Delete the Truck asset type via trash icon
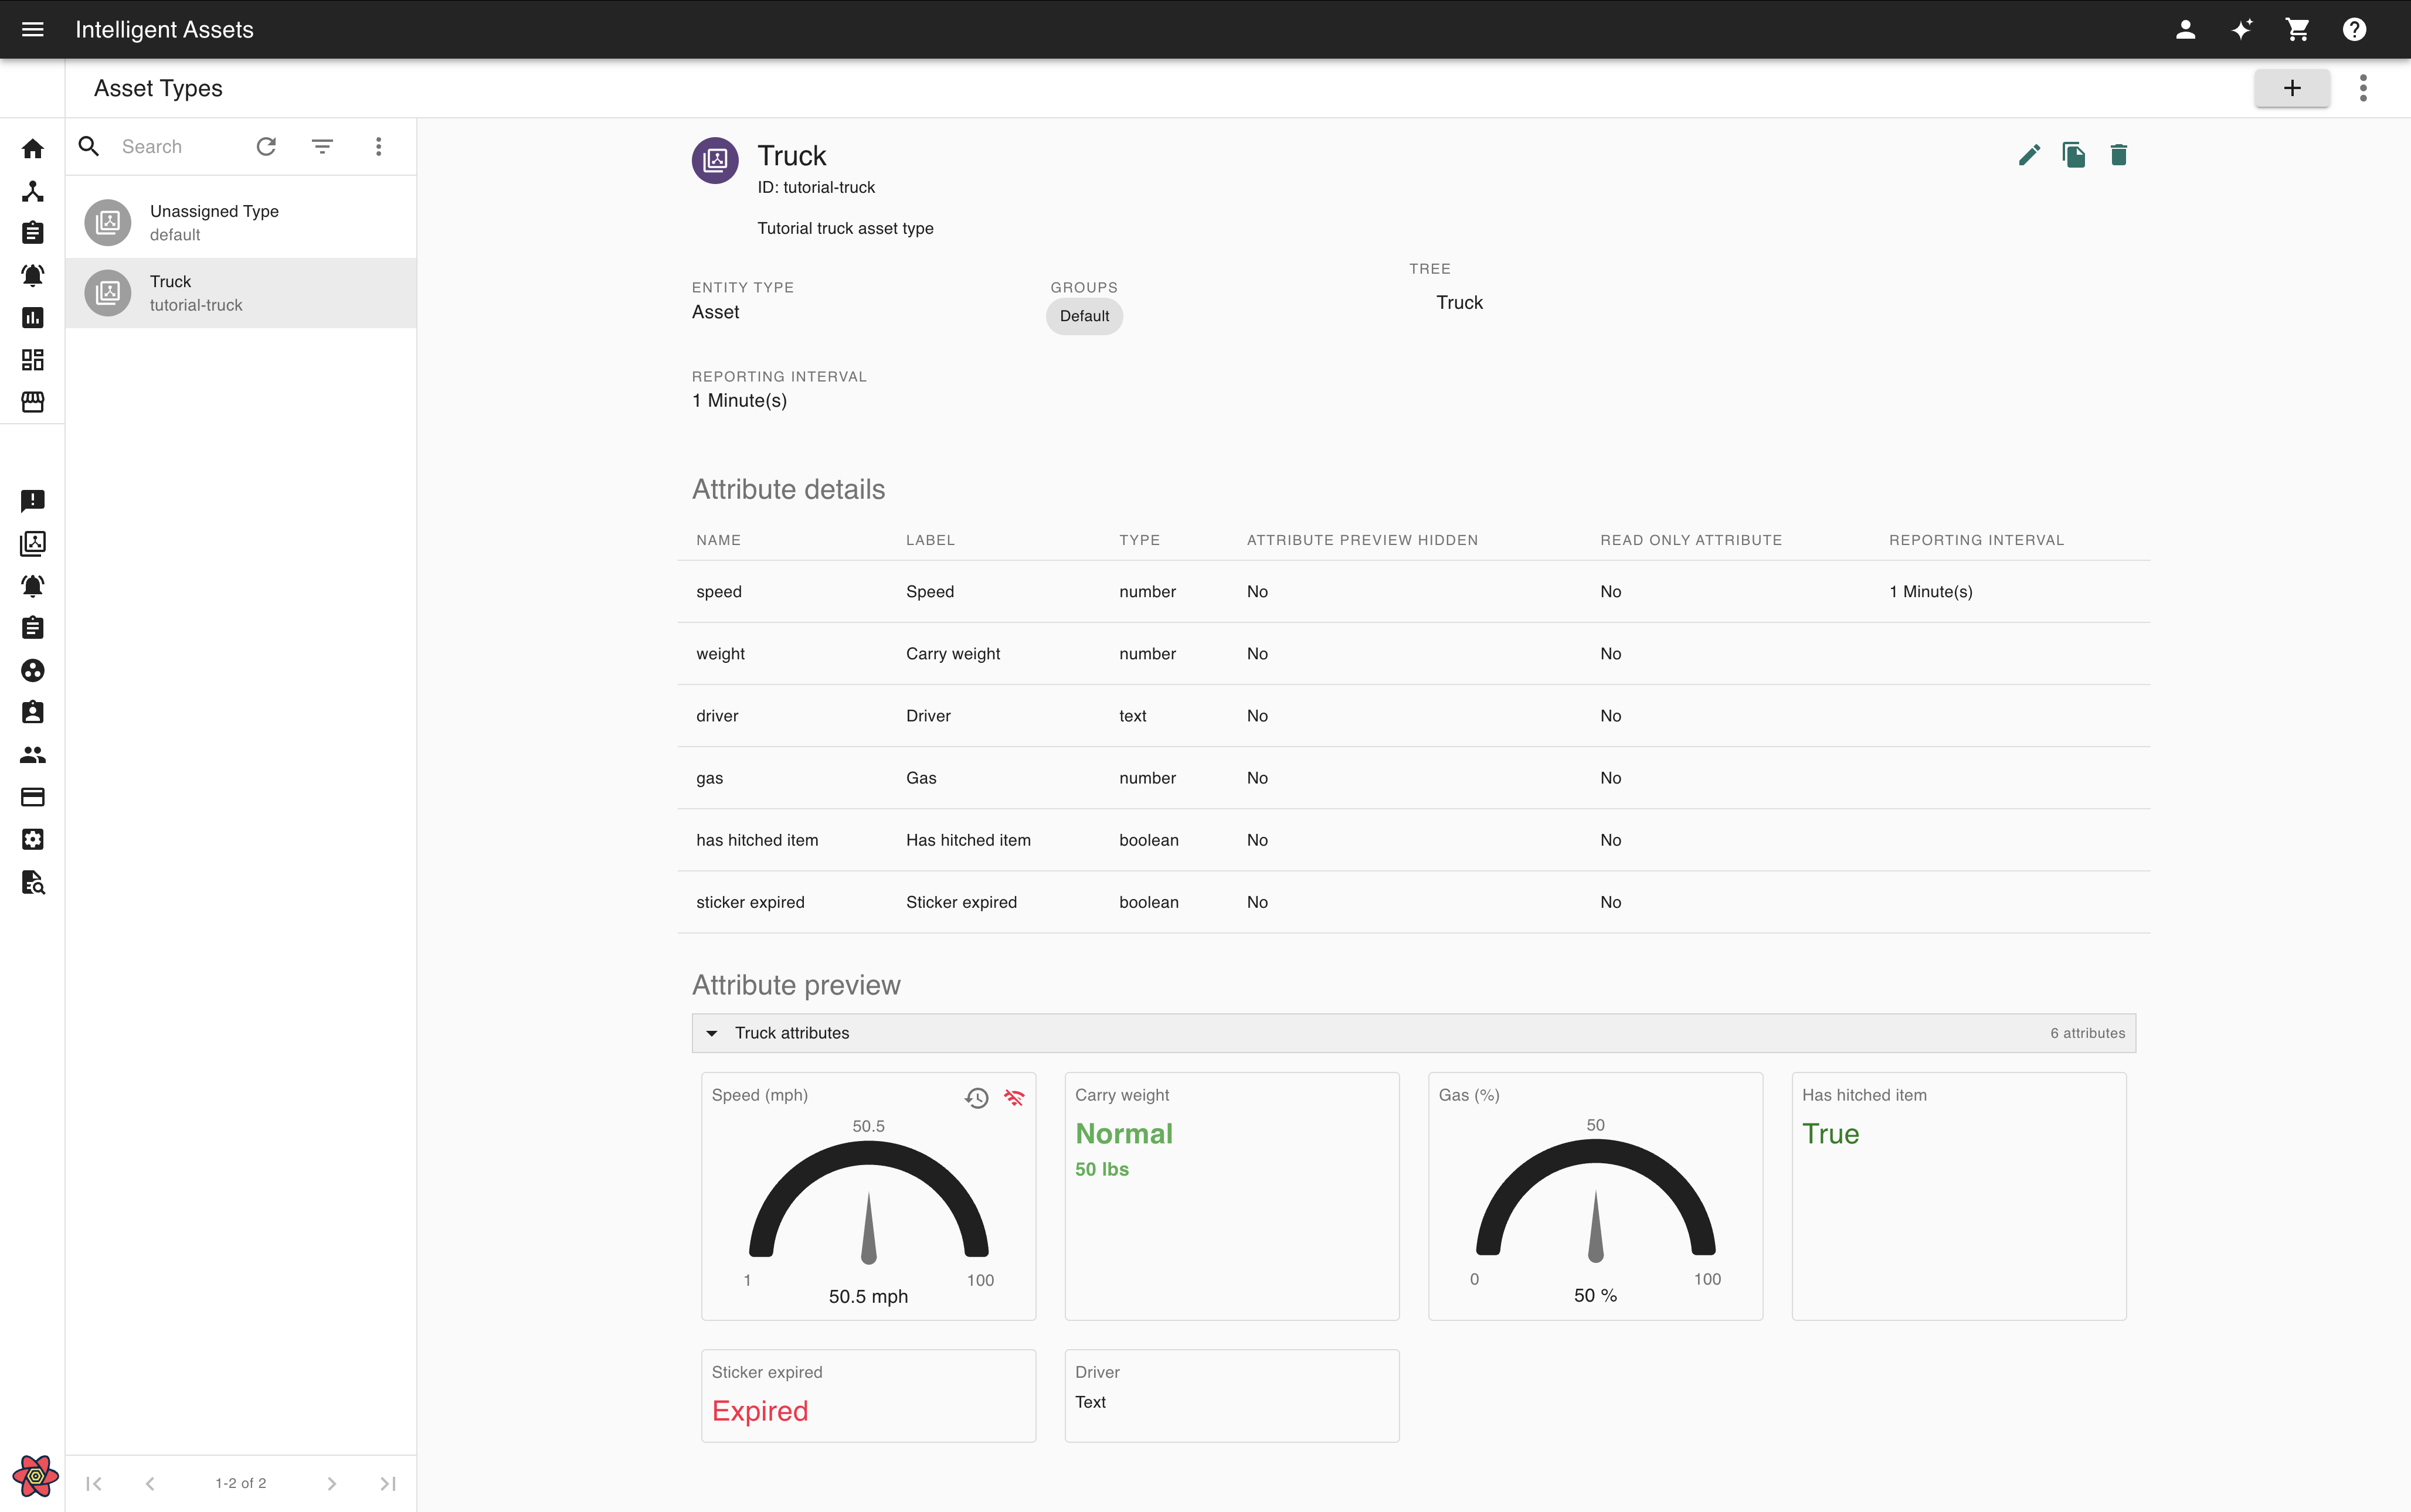2411x1512 pixels. click(x=2118, y=155)
